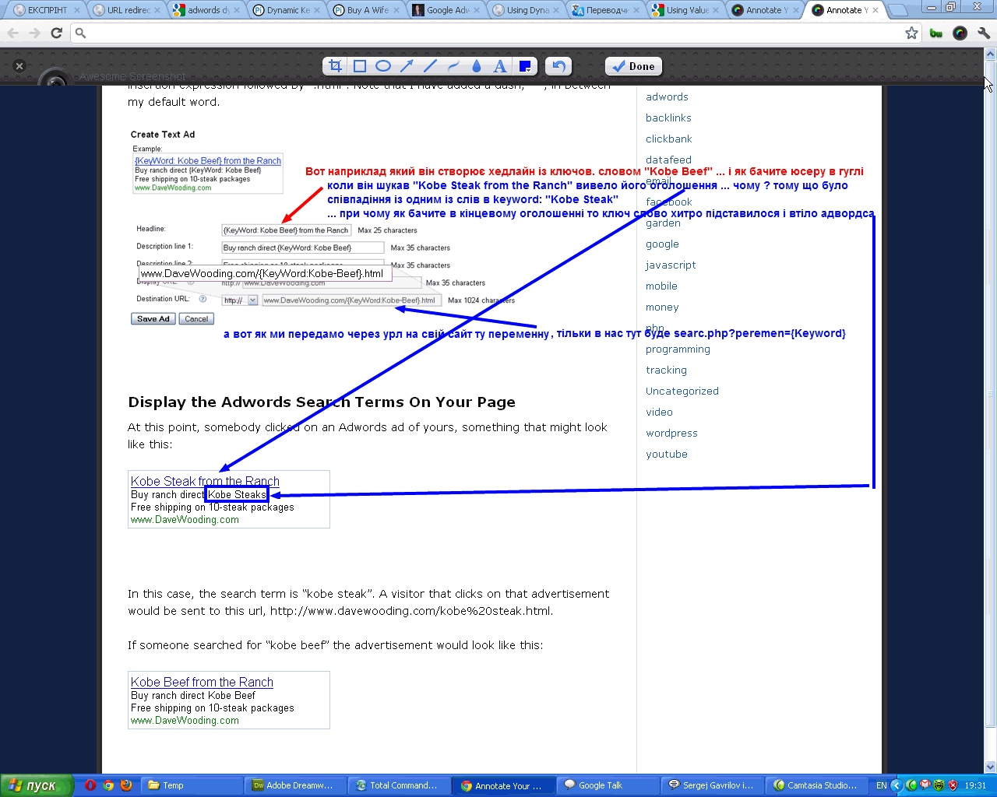Go back with browser Back arrow
Screen dimensions: 997x797
(13, 33)
